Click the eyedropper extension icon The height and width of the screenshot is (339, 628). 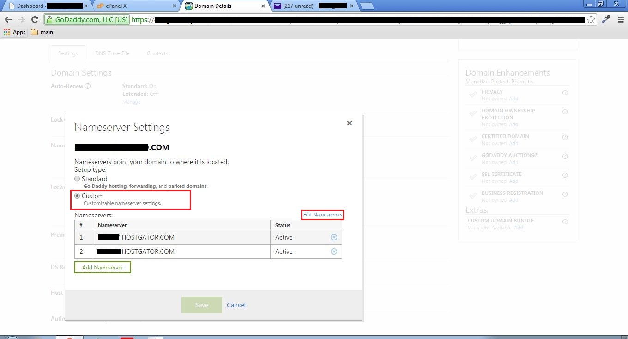click(x=605, y=20)
